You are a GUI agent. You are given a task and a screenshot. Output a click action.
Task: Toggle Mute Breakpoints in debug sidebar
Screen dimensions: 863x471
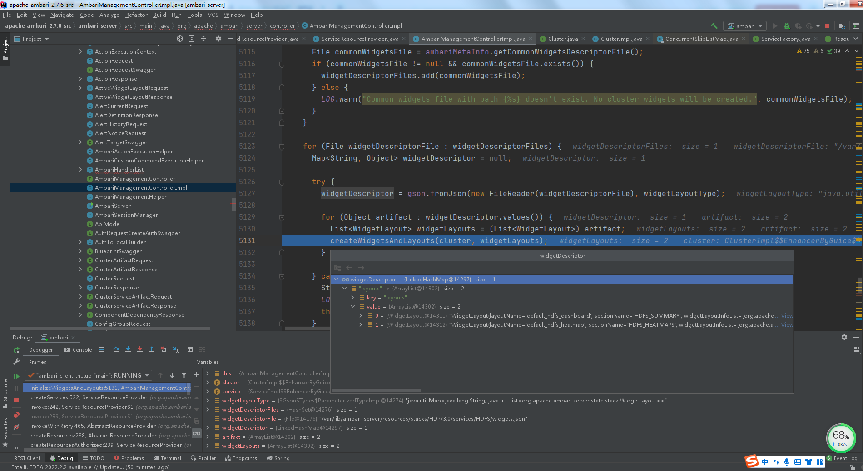click(x=16, y=427)
